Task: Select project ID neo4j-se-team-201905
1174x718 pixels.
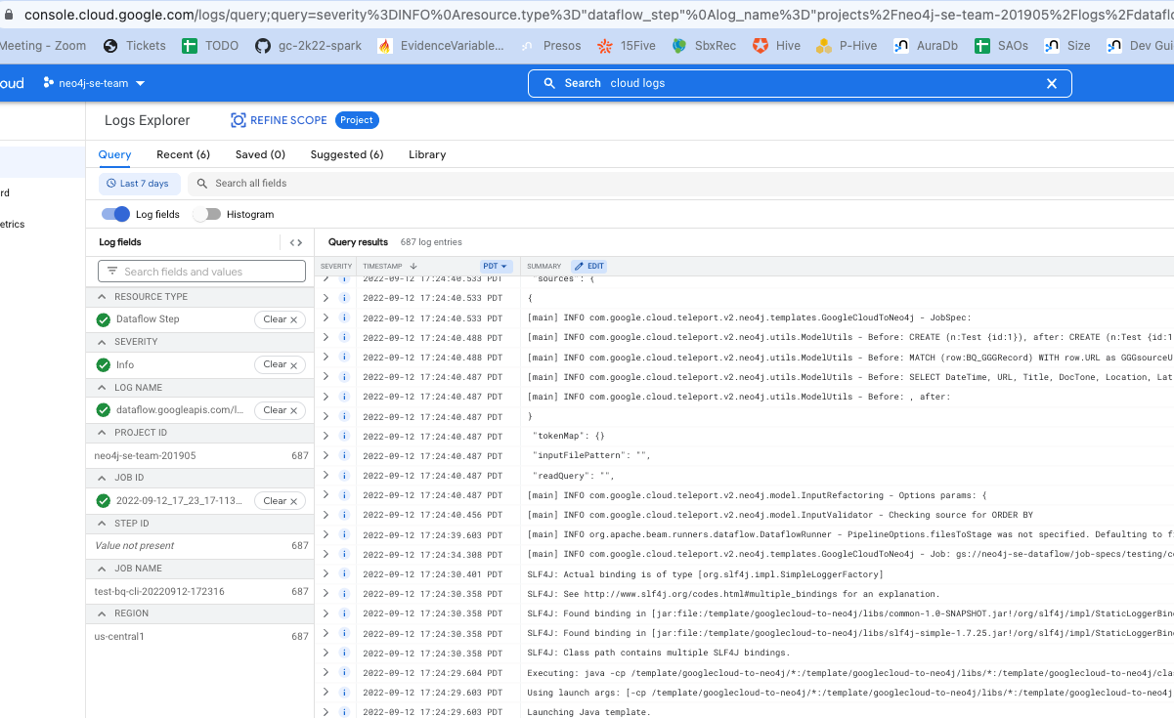Action: coord(145,455)
